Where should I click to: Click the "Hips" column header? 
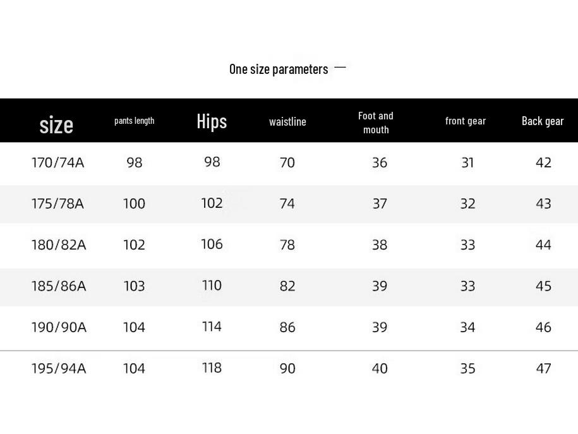(x=212, y=121)
